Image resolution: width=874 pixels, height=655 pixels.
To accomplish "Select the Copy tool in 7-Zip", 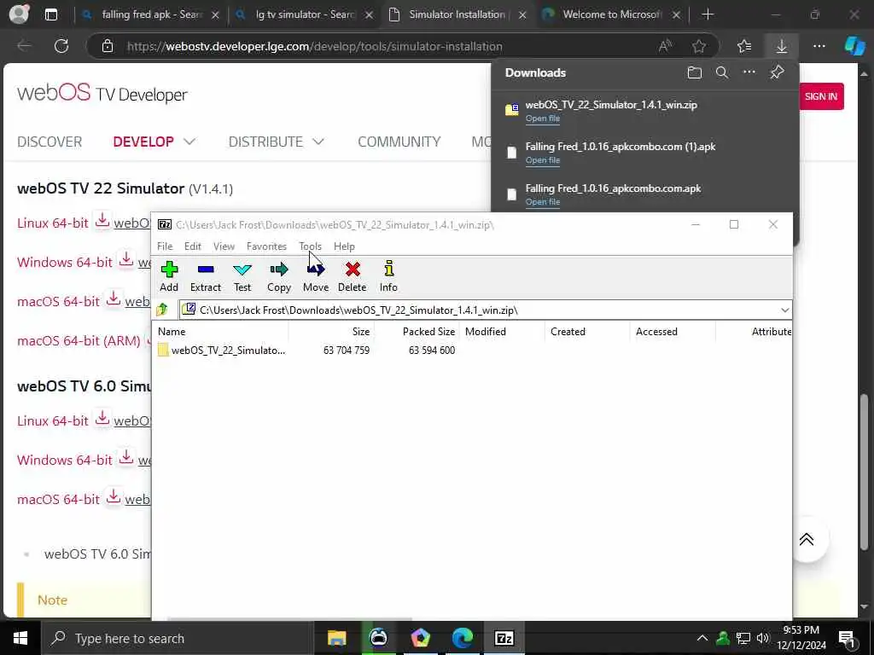I will [279, 276].
